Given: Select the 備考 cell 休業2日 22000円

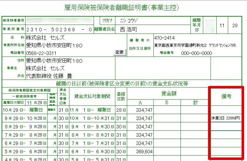Looking at the screenshot, I should pos(226,118).
